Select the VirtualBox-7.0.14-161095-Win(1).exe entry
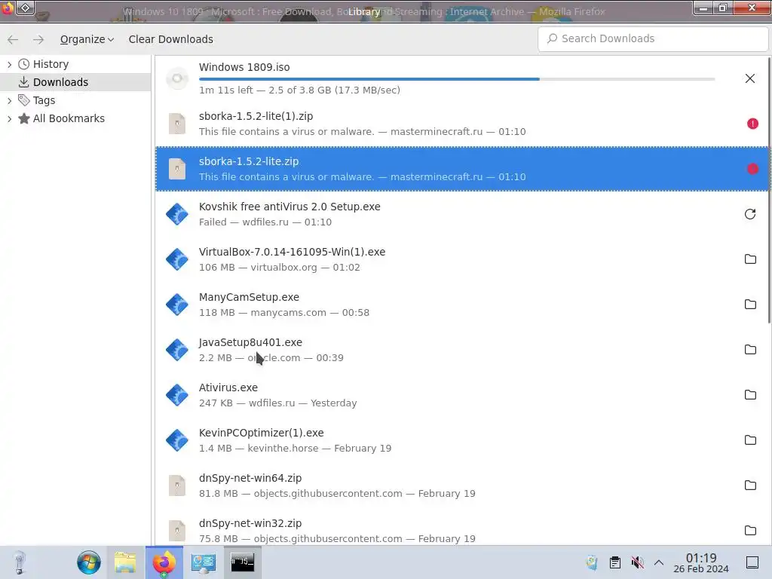The width and height of the screenshot is (772, 579). [x=462, y=259]
